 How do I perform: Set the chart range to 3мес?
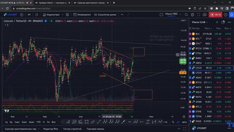(x=24, y=122)
